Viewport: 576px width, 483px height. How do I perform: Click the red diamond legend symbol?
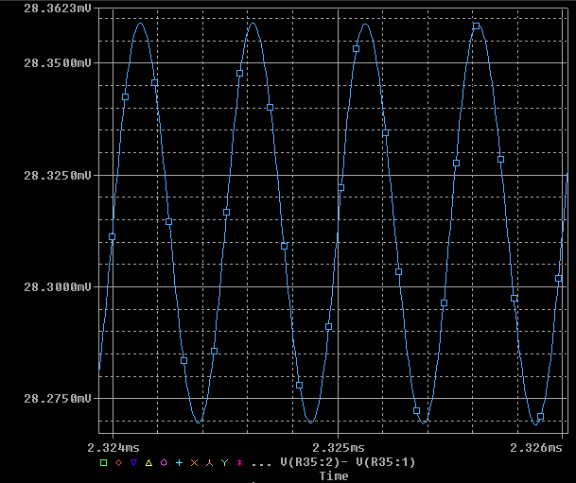pyautogui.click(x=118, y=462)
